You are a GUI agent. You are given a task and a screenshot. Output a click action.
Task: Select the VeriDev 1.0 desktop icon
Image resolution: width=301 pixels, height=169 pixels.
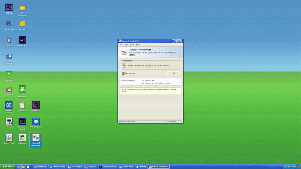(36, 107)
